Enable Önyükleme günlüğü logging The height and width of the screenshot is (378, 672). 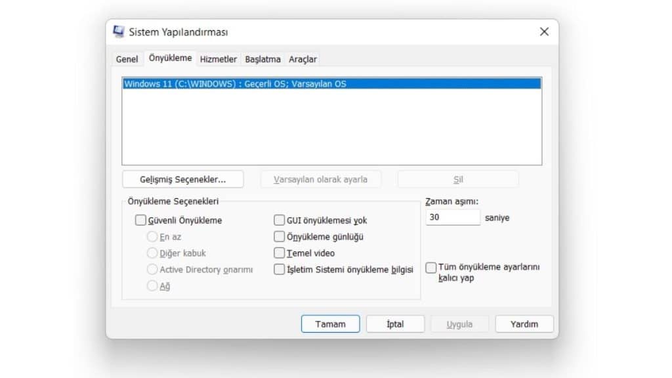[279, 237]
